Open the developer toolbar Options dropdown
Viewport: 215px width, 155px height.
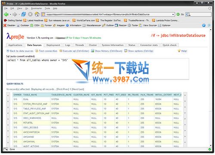[164, 25]
